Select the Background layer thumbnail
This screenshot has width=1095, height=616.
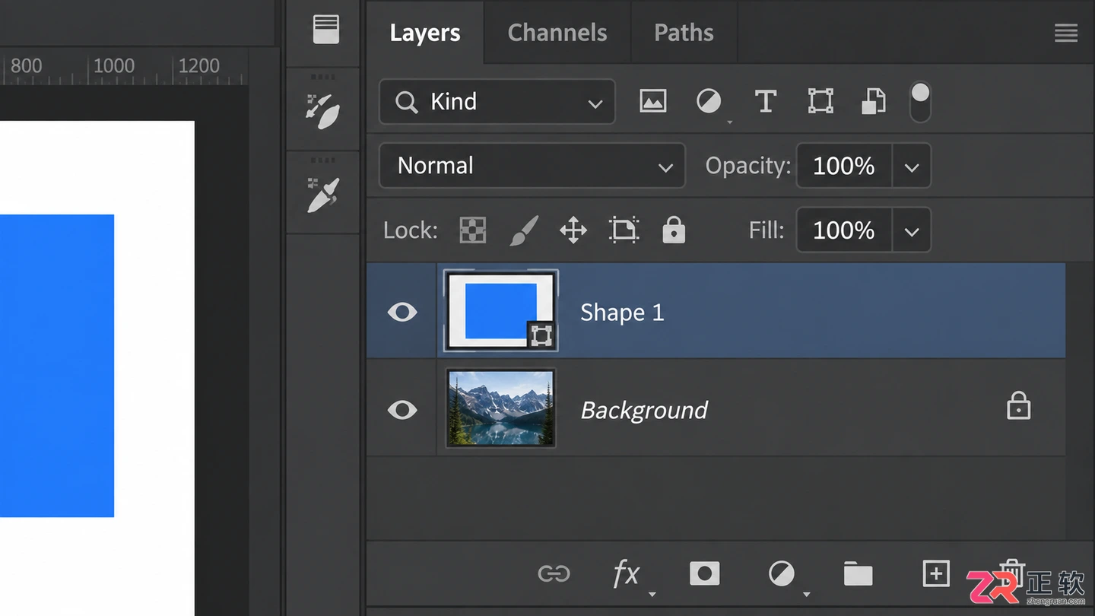(x=500, y=408)
